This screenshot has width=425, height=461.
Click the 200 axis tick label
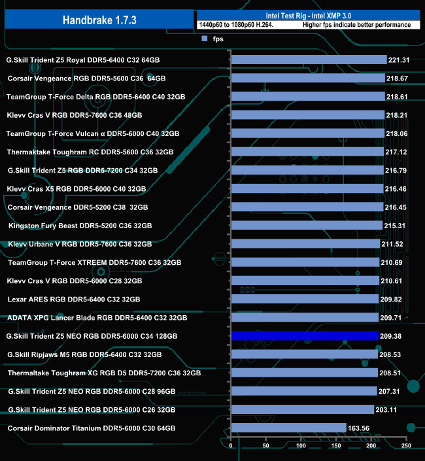click(371, 446)
